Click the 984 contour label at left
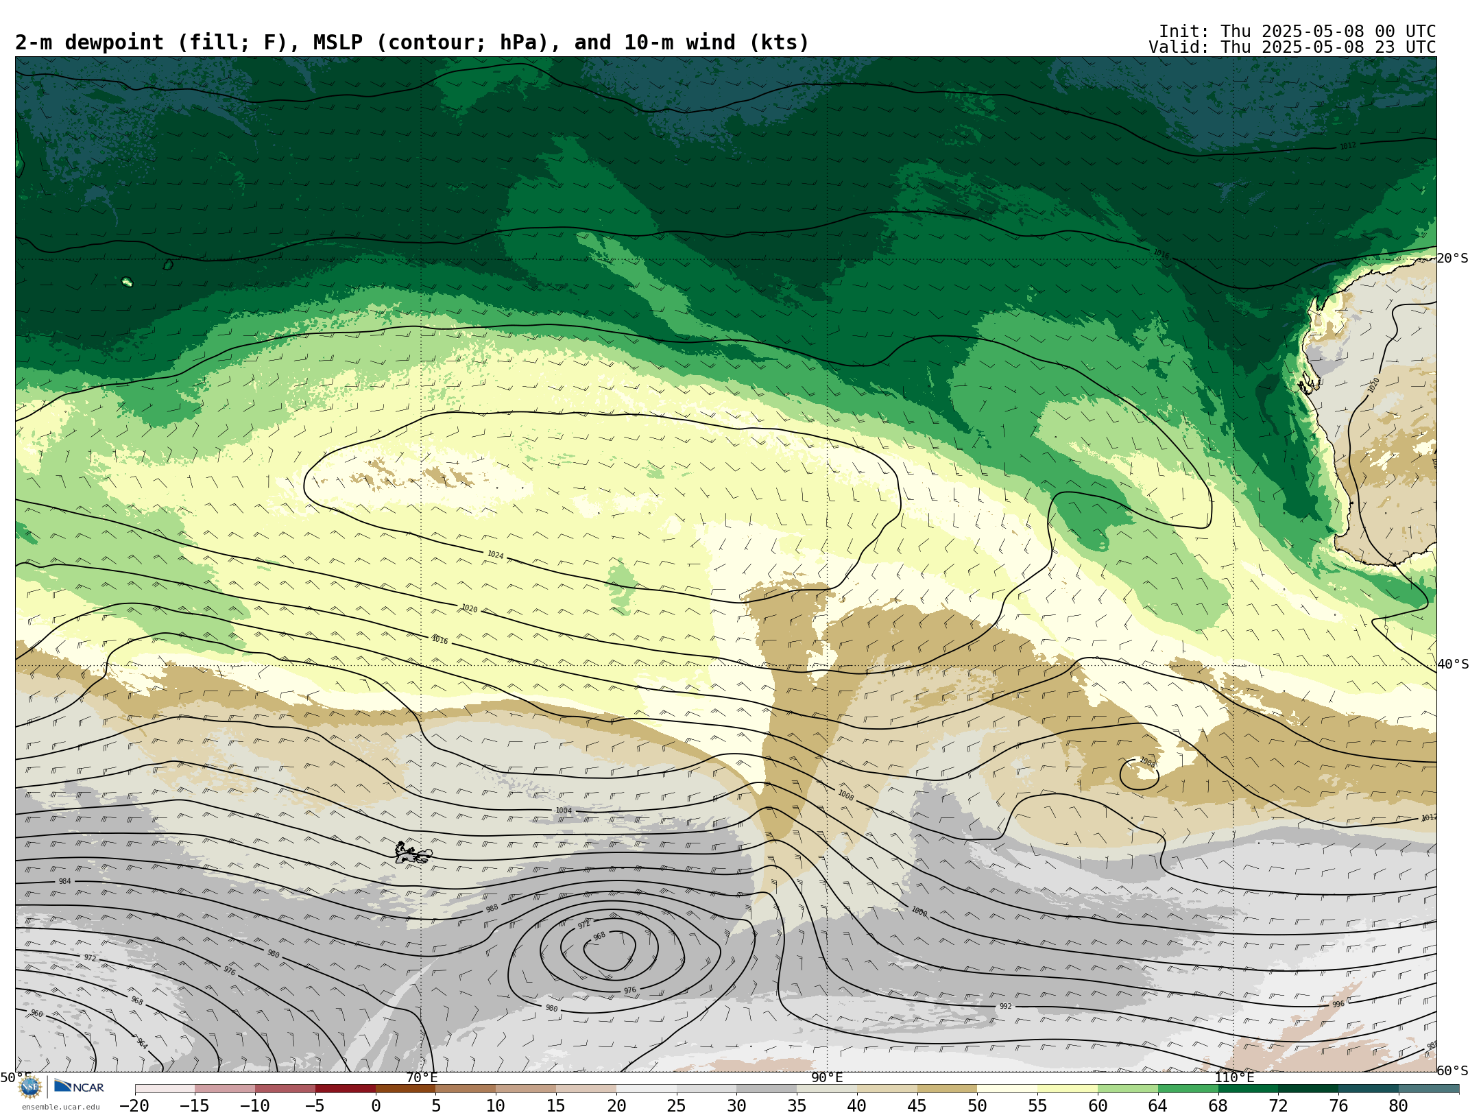1481x1115 pixels. click(64, 881)
